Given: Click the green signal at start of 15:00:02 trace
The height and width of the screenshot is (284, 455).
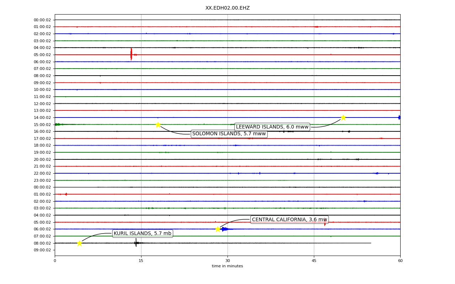Looking at the screenshot, I should 59,124.
